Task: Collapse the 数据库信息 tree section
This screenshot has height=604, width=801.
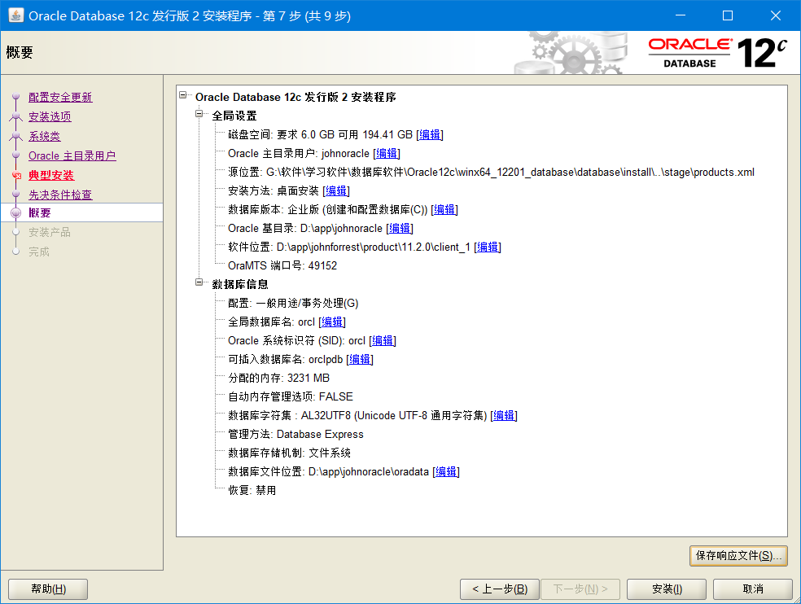Action: [x=199, y=282]
